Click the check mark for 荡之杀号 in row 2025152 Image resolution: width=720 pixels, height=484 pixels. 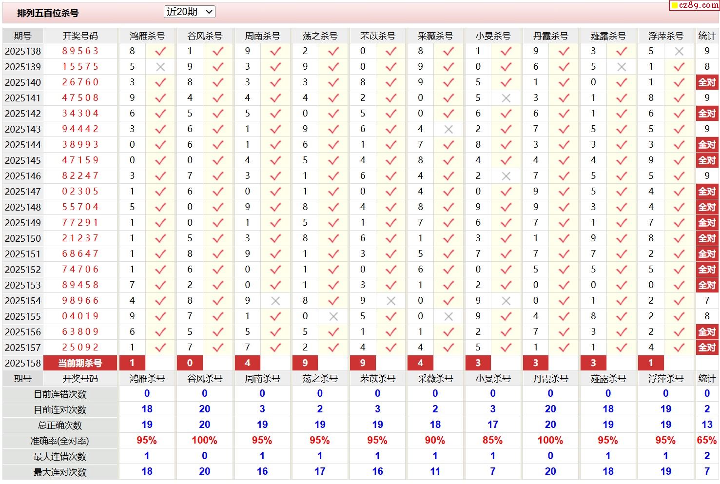tap(333, 269)
